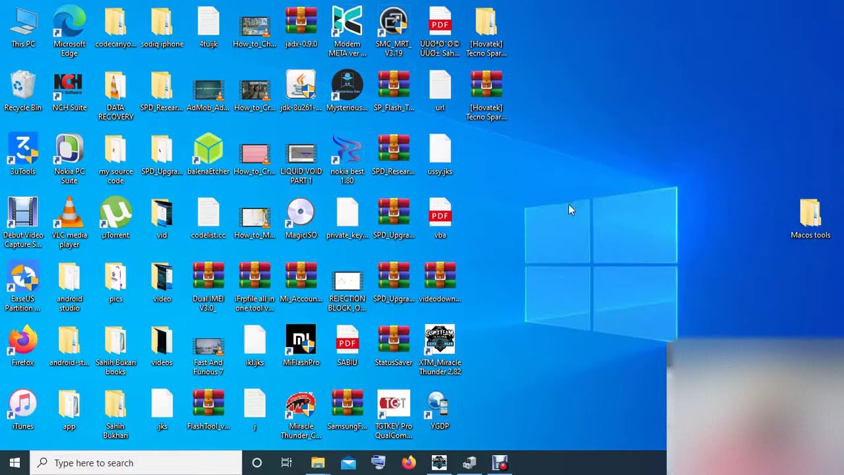
Task: Open the ussy.jks file
Action: pos(440,155)
